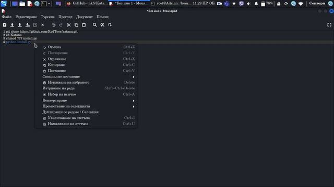Open the Преглед menu
This screenshot has height=187, width=334.
click(x=65, y=17)
